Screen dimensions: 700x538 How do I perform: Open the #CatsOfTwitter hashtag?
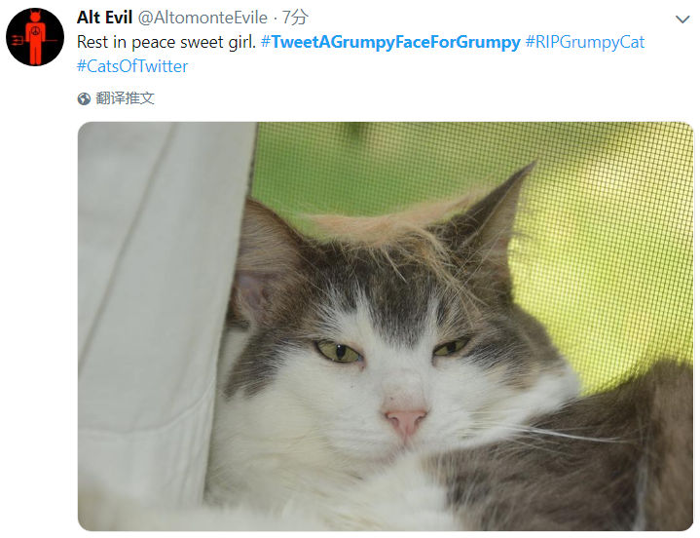tap(132, 66)
